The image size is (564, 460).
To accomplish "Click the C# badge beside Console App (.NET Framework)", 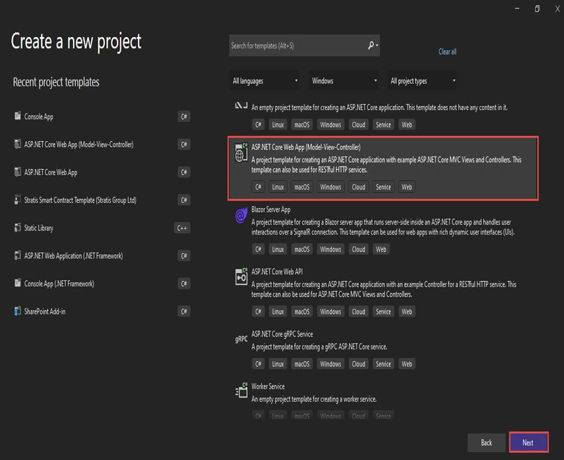I will (x=184, y=284).
